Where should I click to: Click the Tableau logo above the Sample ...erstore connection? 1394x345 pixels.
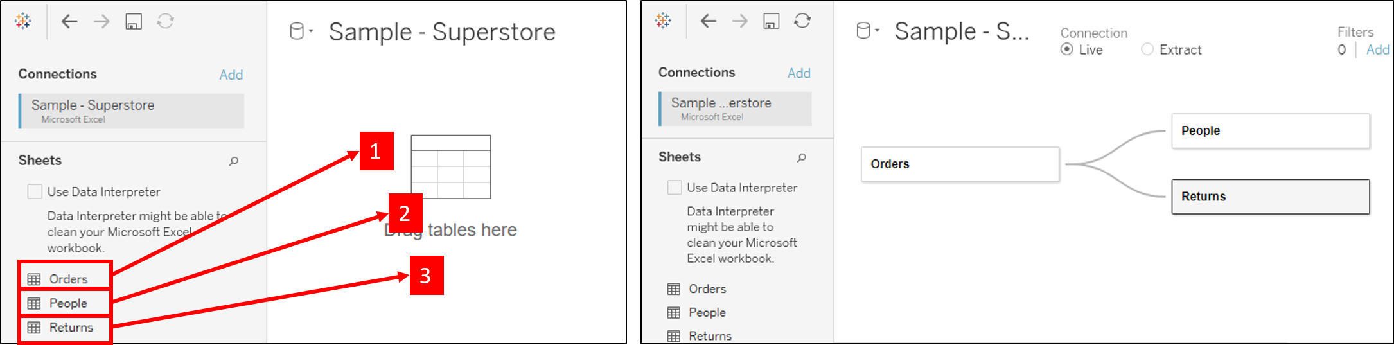coord(663,21)
